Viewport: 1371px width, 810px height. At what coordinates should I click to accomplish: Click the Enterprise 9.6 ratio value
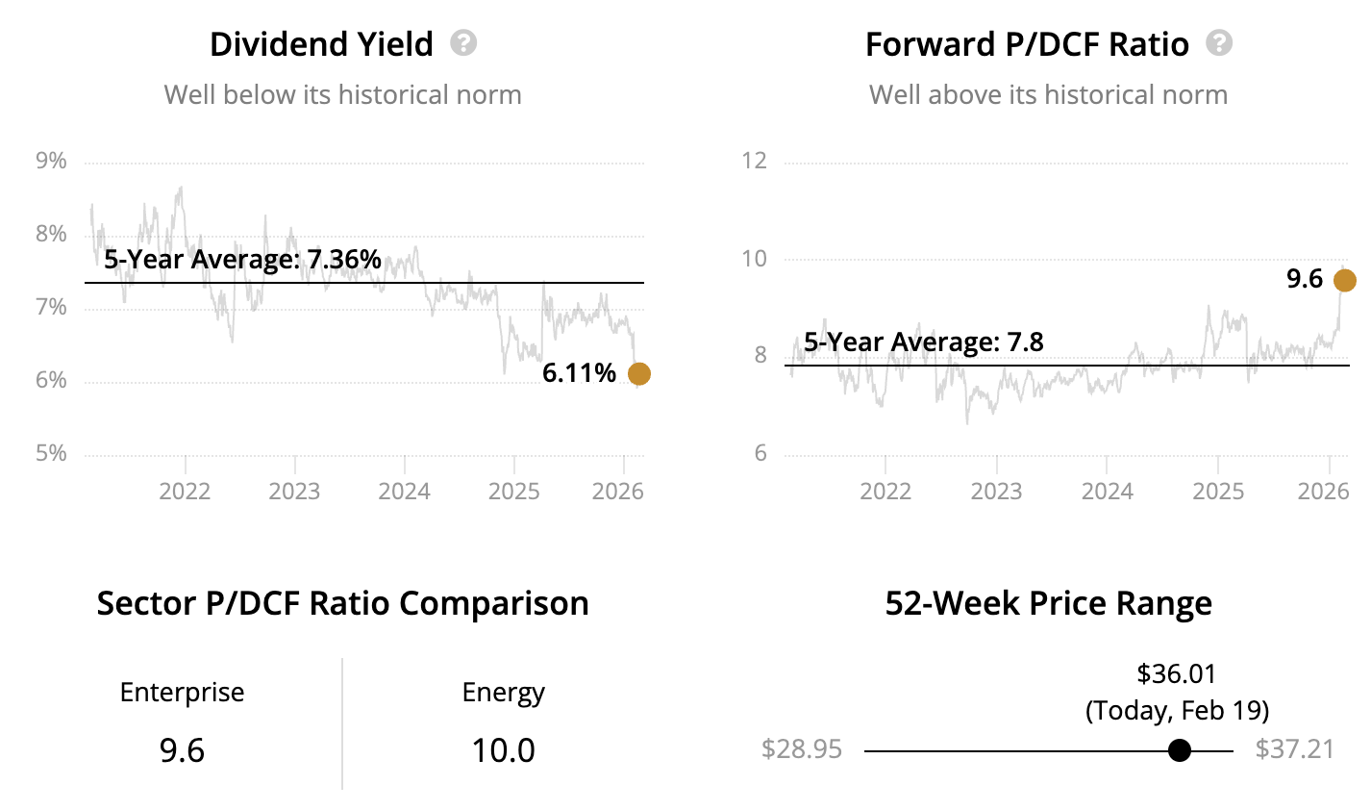[x=182, y=750]
